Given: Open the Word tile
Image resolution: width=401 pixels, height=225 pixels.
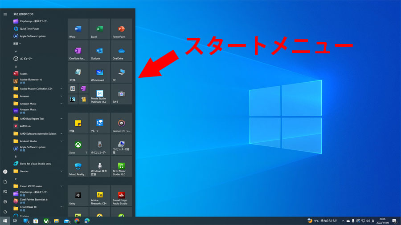Looking at the screenshot, I should 78,29.
